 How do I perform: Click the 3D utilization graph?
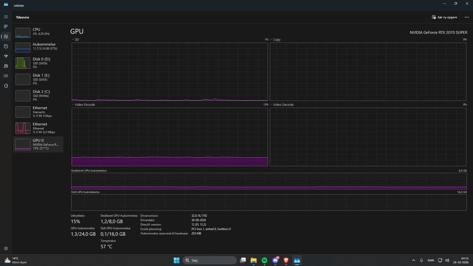169,71
